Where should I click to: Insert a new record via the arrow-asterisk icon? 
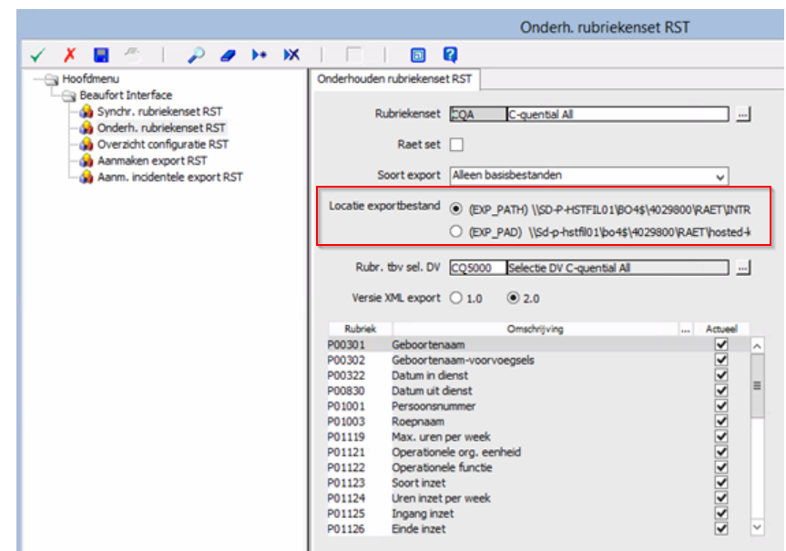tap(258, 55)
